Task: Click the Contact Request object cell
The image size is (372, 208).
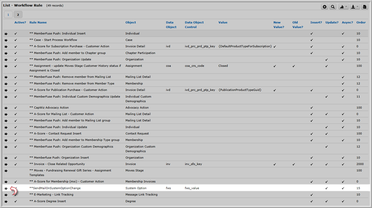Action: coord(137,134)
